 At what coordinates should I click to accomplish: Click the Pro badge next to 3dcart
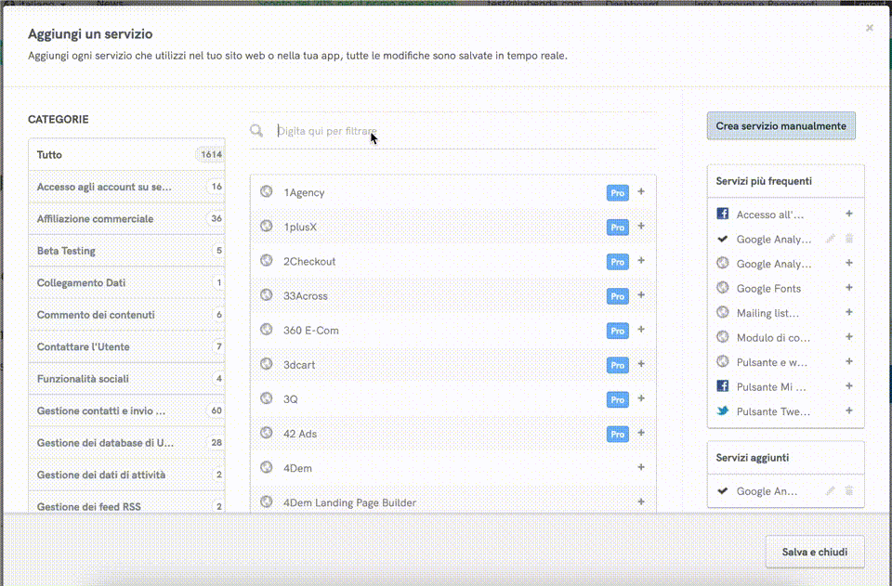(617, 365)
